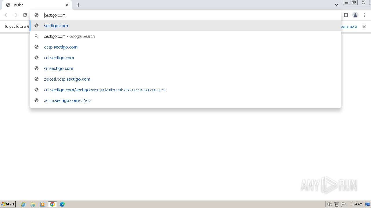Open the profile avatar menu
371x208 pixels.
click(355, 15)
